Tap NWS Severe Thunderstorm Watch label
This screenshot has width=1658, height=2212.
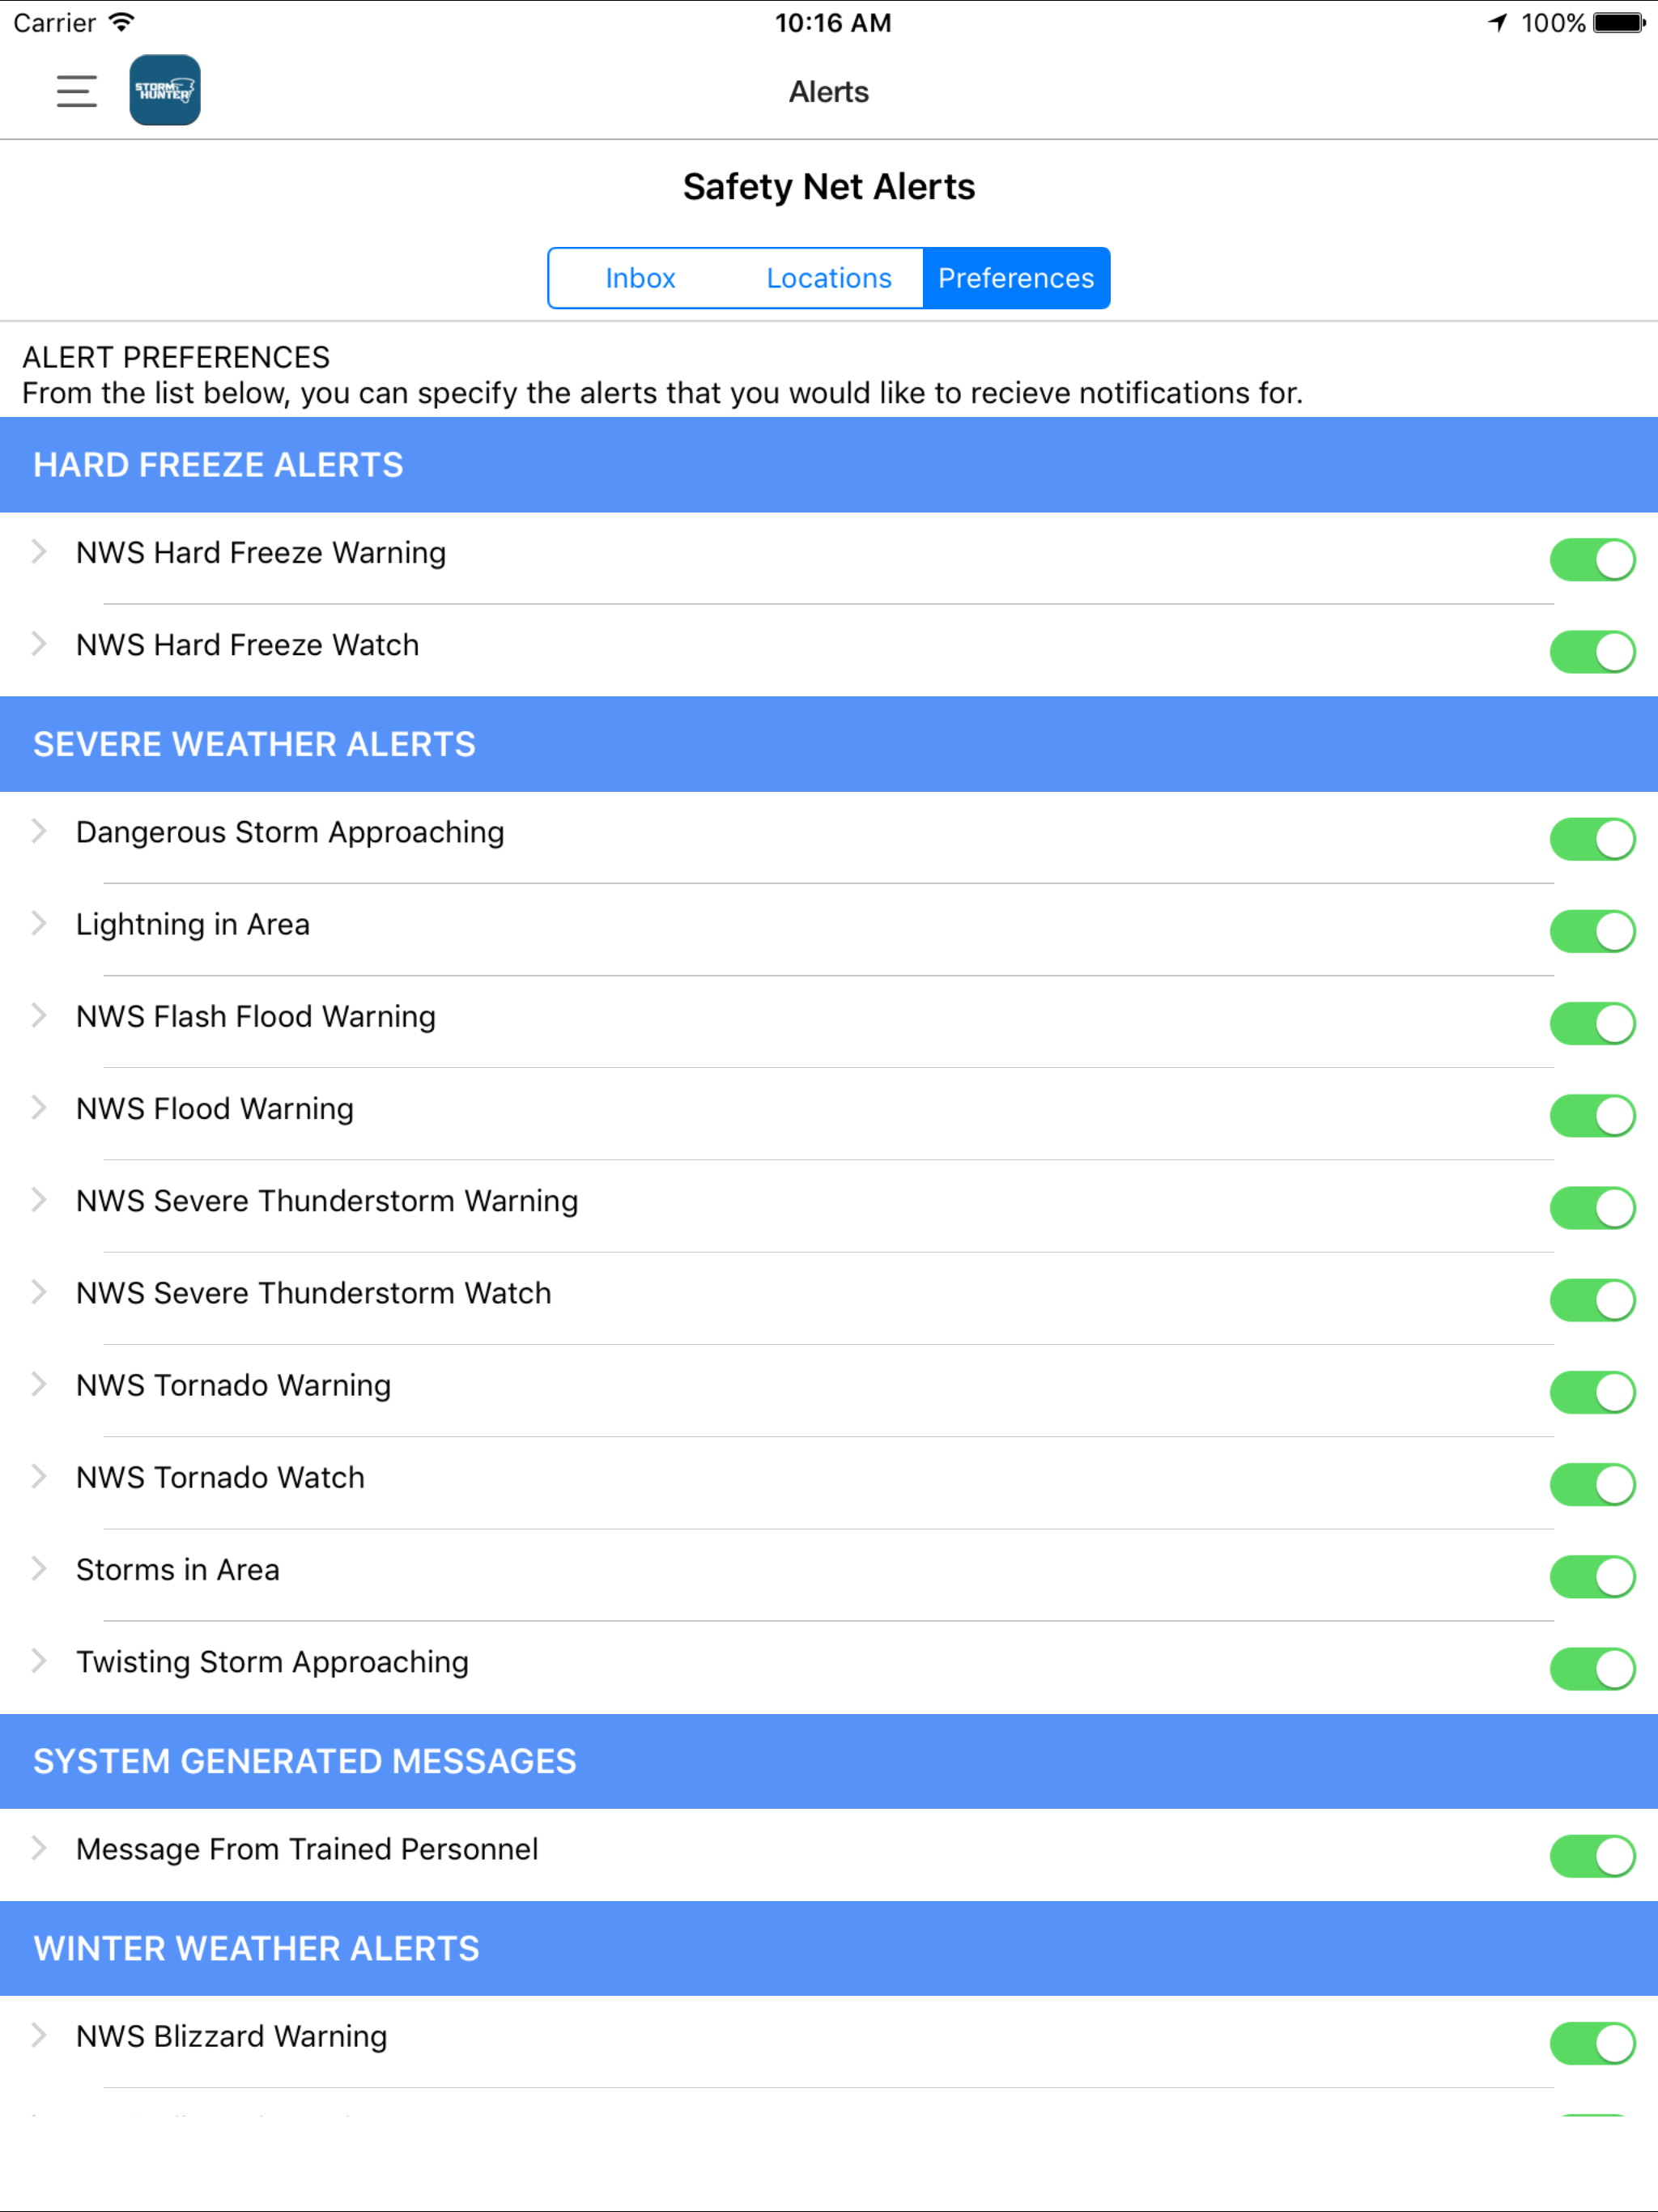click(314, 1293)
